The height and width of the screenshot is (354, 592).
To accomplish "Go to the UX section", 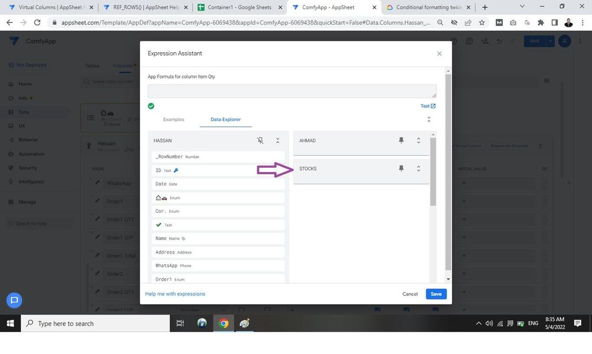I will click(22, 126).
